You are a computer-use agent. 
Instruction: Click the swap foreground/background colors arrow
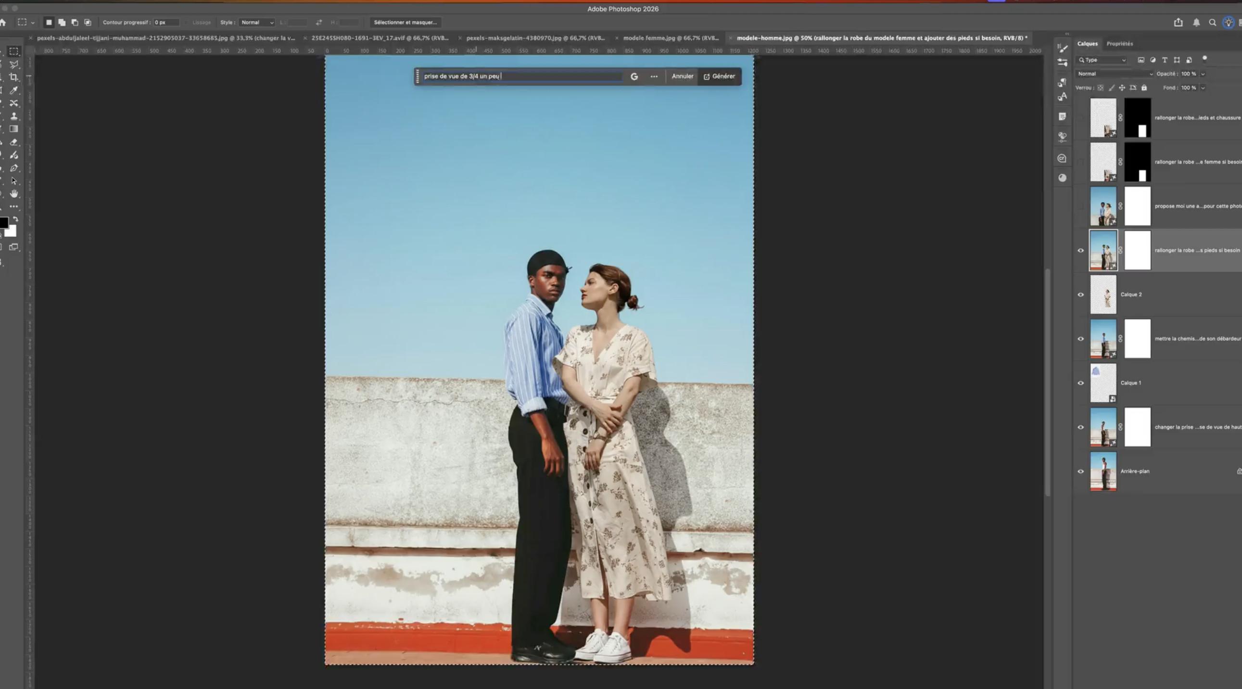tap(15, 219)
